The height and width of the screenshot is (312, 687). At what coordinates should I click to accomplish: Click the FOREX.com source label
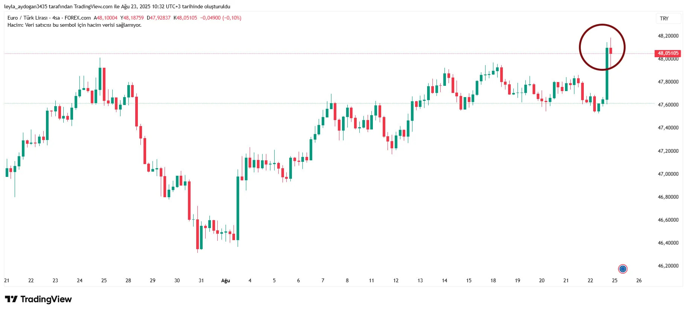(x=78, y=18)
